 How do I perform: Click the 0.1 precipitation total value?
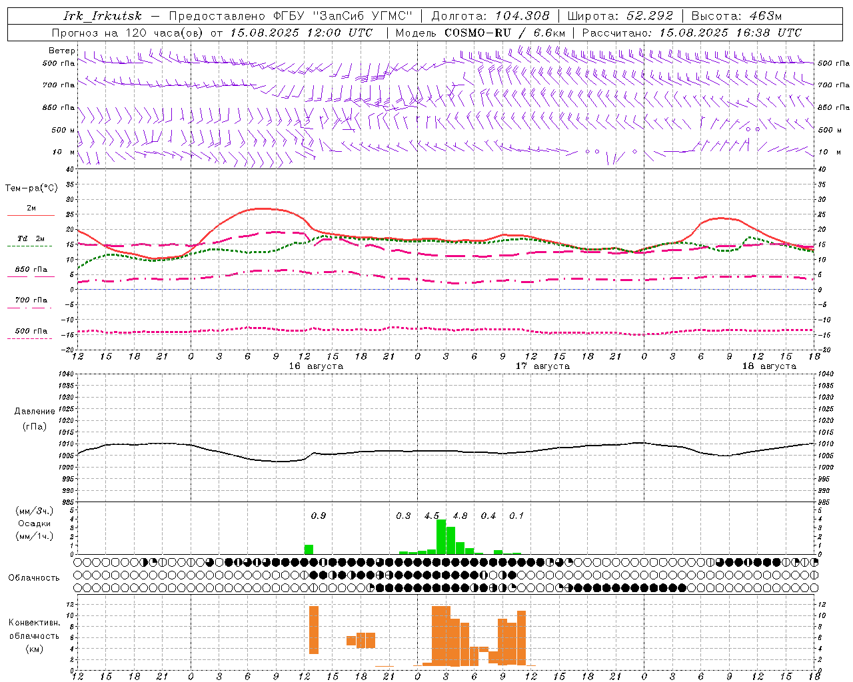pyautogui.click(x=516, y=516)
